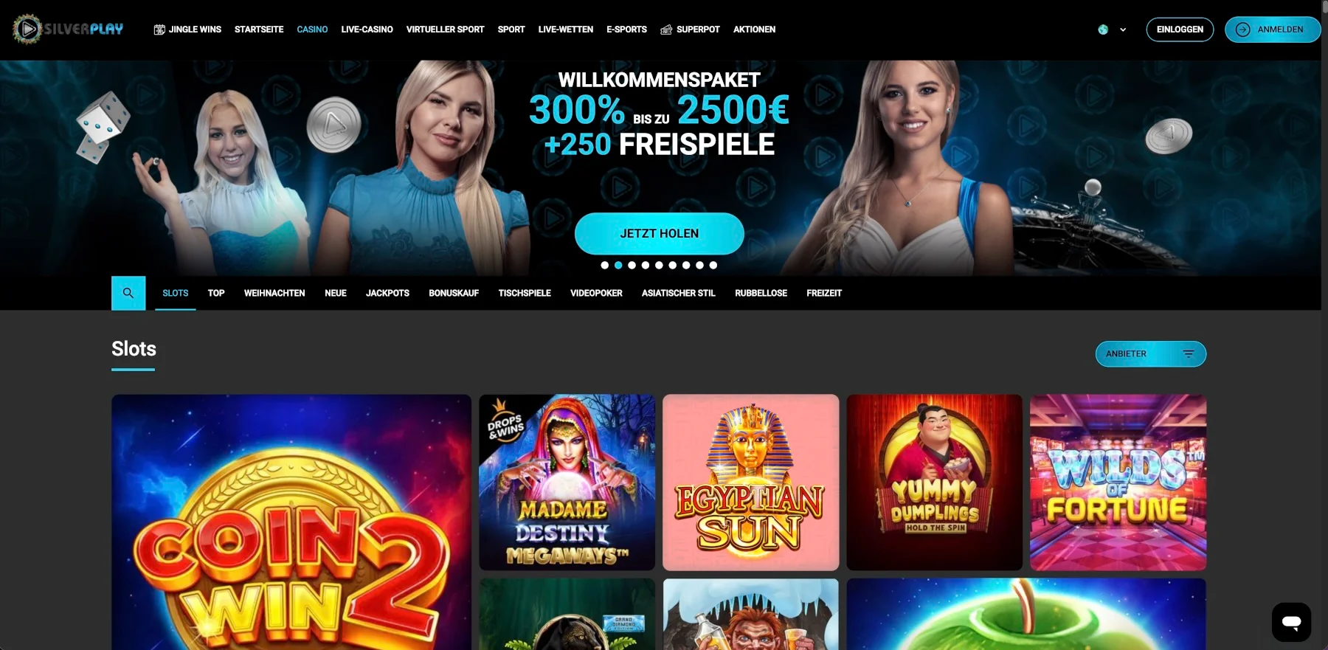Screen dimensions: 1328x650
Task: Click the globe language icon
Action: tap(1103, 30)
